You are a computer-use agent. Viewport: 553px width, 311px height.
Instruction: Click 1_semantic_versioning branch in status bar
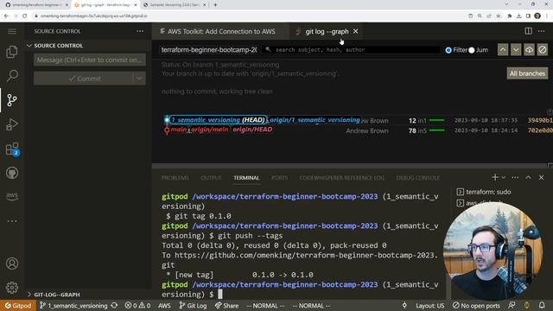point(73,305)
